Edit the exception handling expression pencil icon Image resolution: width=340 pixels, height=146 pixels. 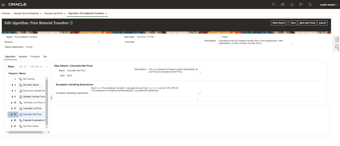[x=200, y=93]
